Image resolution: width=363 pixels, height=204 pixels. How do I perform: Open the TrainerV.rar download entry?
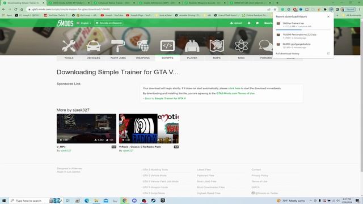tap(303, 25)
